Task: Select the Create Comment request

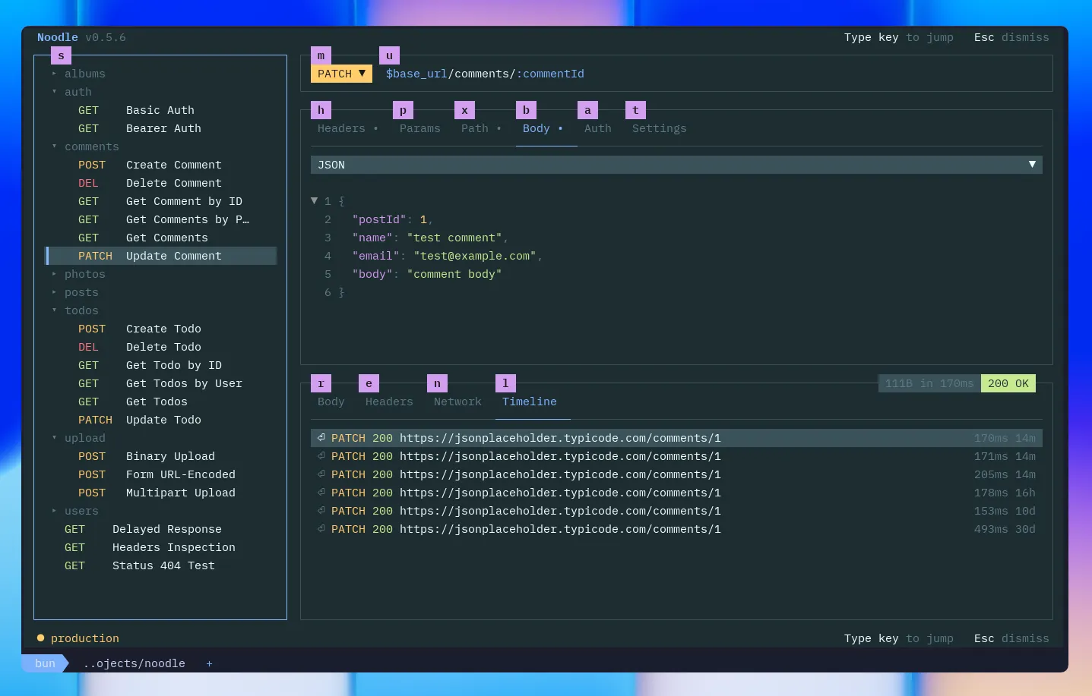Action: (161, 165)
